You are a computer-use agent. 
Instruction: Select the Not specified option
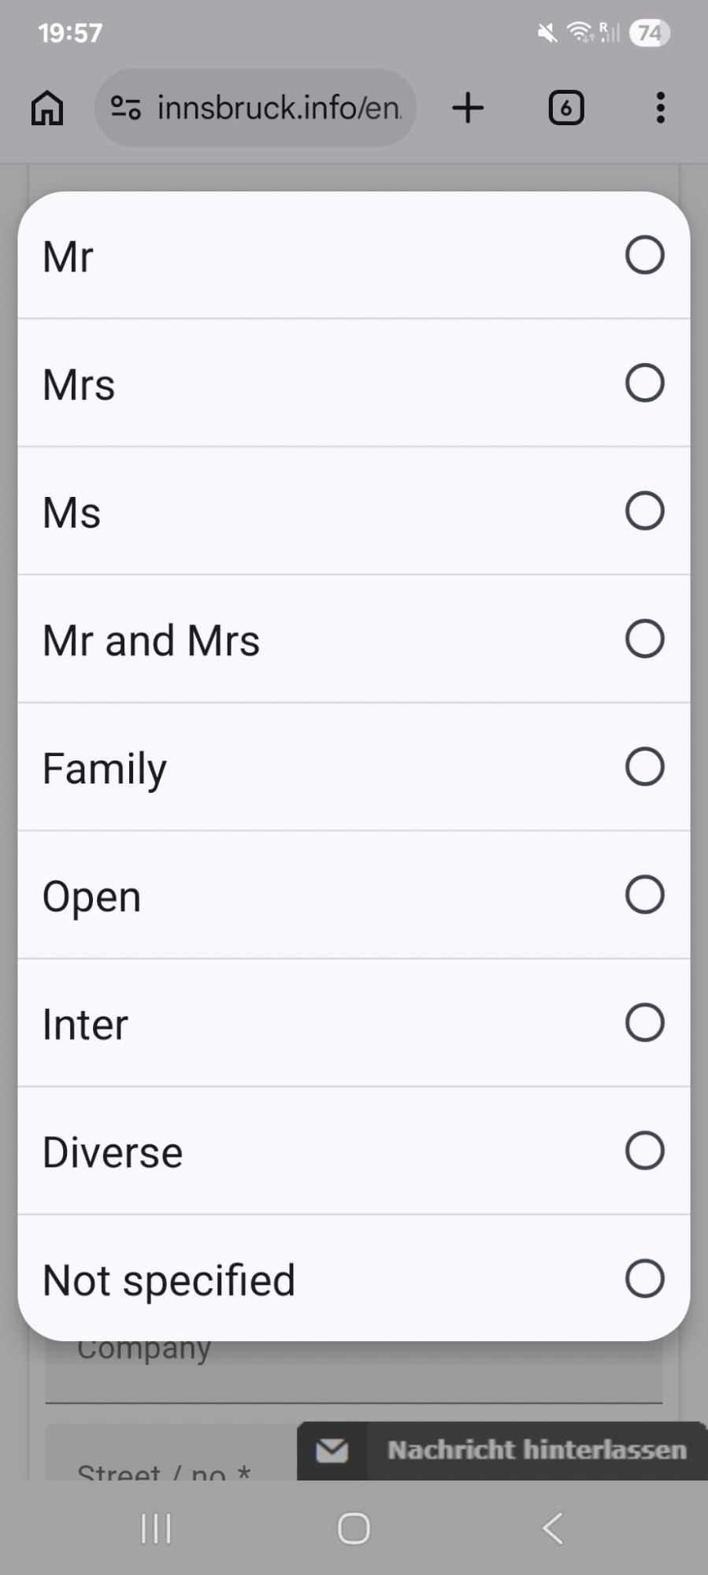click(644, 1279)
